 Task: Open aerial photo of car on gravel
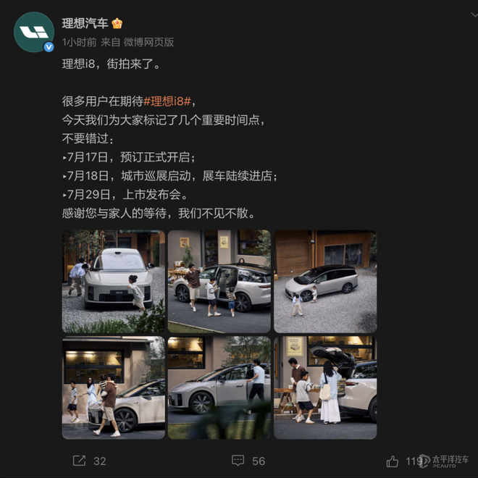point(325,282)
